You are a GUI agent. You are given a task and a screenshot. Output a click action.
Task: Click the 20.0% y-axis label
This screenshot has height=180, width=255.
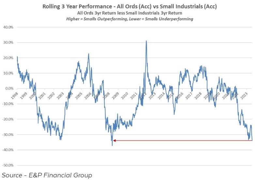tap(8, 58)
